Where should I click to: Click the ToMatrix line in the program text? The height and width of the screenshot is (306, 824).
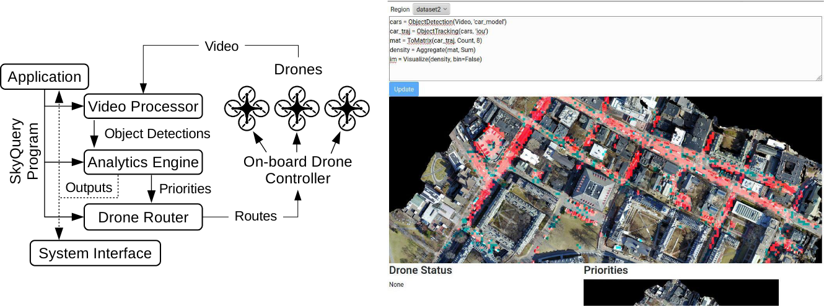[436, 40]
